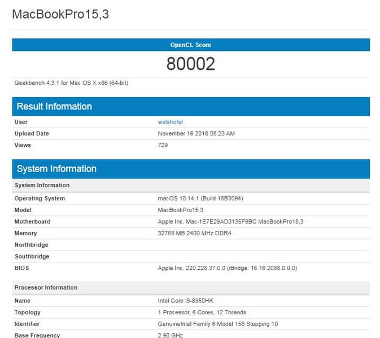Click the Upload Date label
380x338 pixels.
click(x=32, y=133)
